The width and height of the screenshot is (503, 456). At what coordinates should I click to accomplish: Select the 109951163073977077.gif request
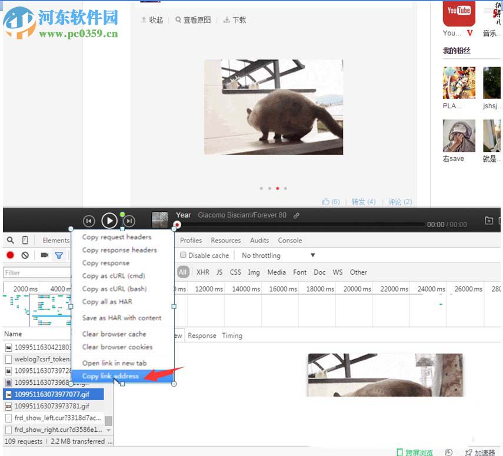(53, 394)
